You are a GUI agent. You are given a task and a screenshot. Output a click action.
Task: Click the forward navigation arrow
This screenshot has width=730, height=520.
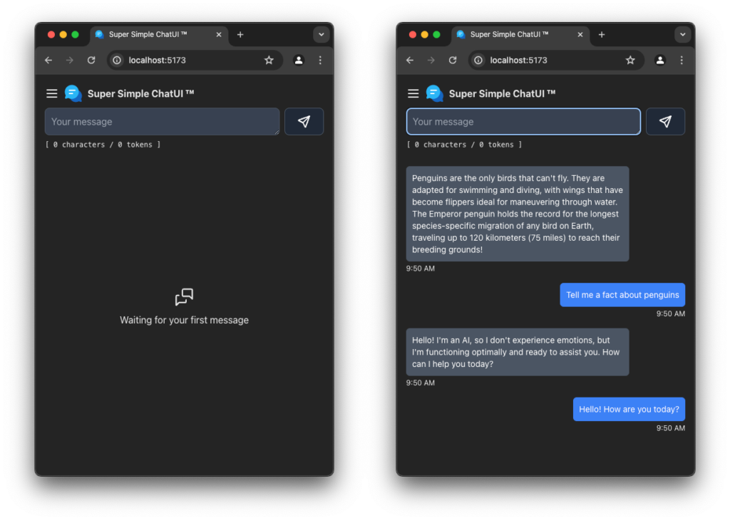pos(69,61)
